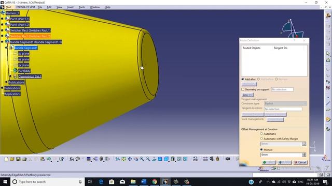Click the Isometric View cube icon
Viewport: 332px width, 186px height.
(x=167, y=159)
